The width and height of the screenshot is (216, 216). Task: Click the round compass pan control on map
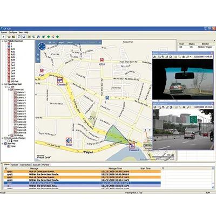click(42, 46)
